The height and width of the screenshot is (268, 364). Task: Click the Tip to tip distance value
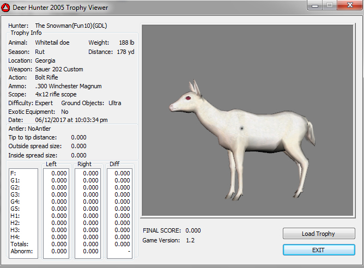(x=78, y=137)
